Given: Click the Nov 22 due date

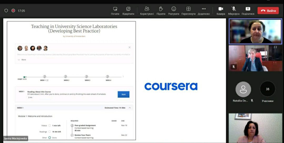Looking at the screenshot, I should click(124, 135).
